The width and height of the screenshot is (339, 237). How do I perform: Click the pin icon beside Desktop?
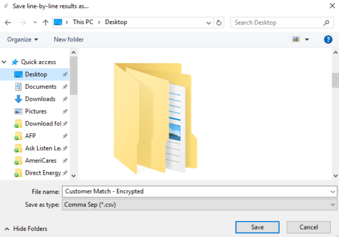coord(65,75)
